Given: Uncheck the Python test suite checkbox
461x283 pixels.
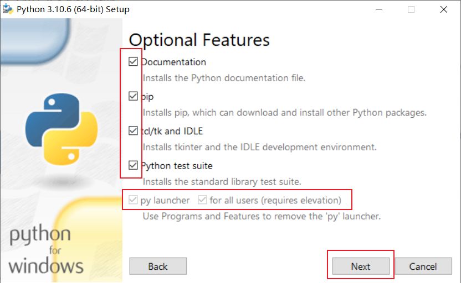Looking at the screenshot, I should pos(133,165).
